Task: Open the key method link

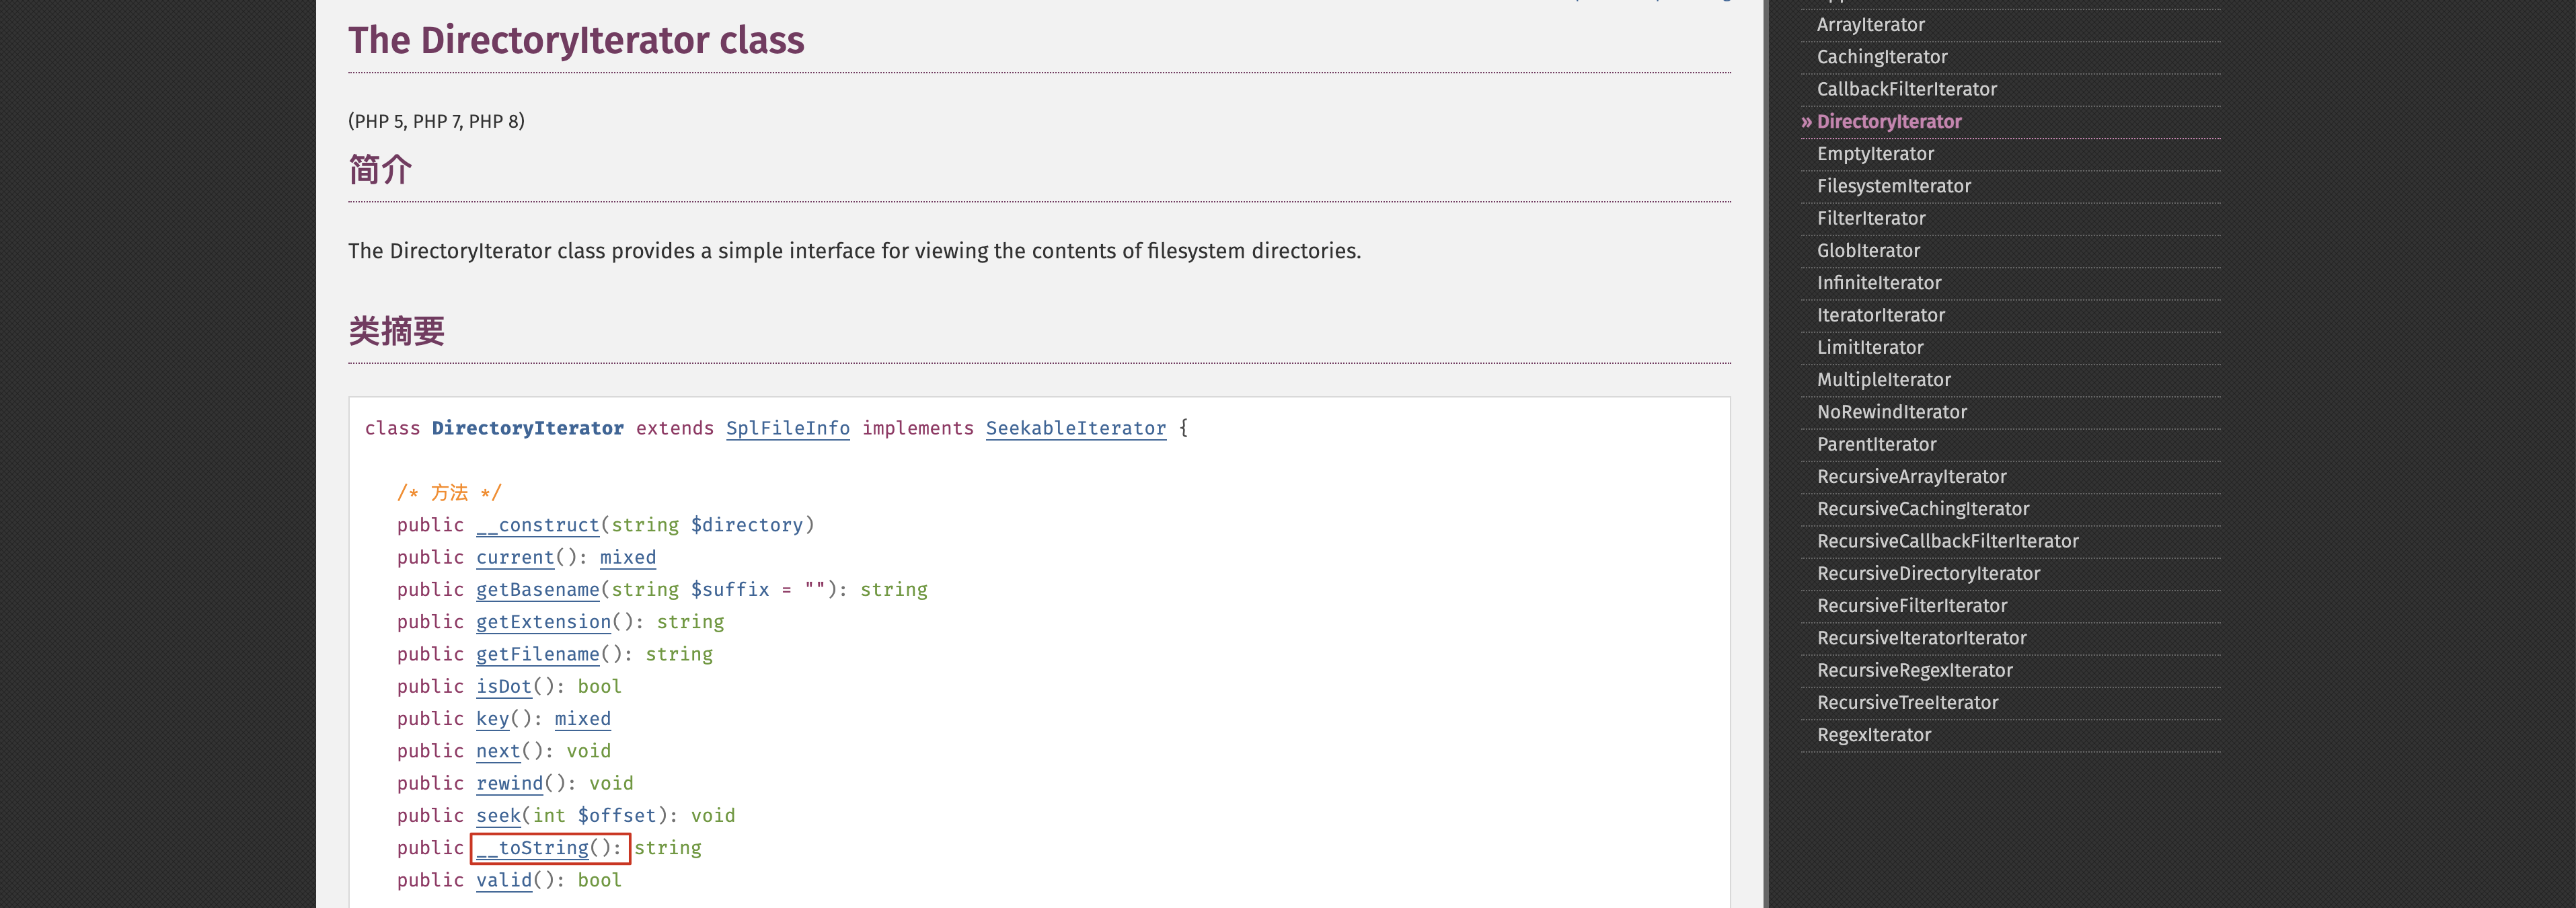Action: click(492, 719)
